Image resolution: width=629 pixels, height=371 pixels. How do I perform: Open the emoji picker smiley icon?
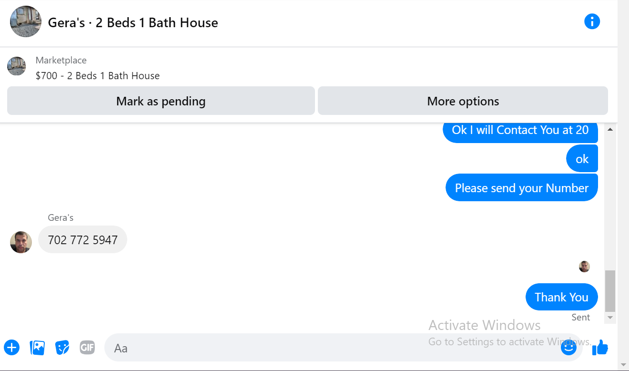568,348
